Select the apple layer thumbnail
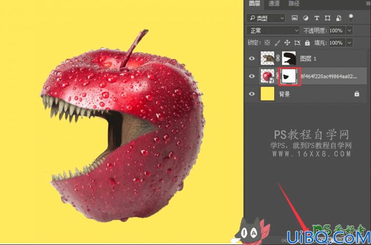 point(267,76)
